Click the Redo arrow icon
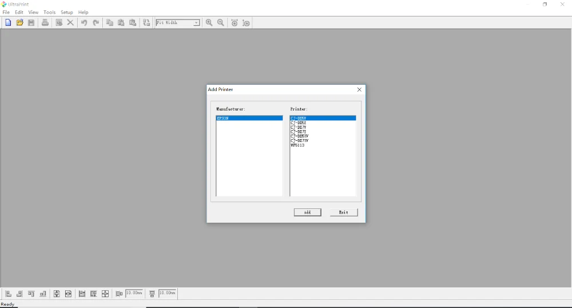Screen dimensions: 572x308 click(96, 23)
